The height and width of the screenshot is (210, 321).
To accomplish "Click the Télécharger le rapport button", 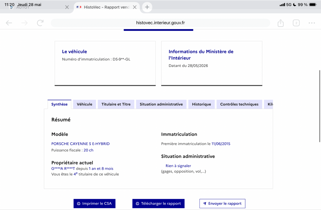I will click(158, 204).
